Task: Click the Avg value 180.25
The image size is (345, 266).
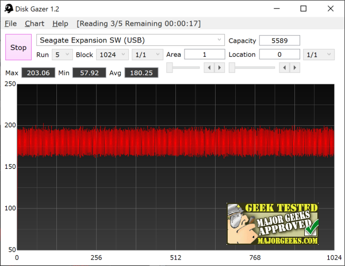Action: coord(141,73)
